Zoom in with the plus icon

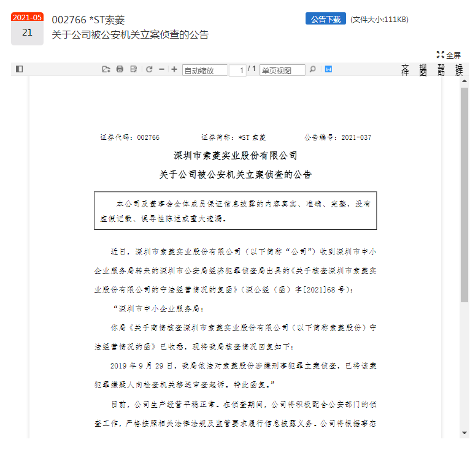click(x=174, y=69)
